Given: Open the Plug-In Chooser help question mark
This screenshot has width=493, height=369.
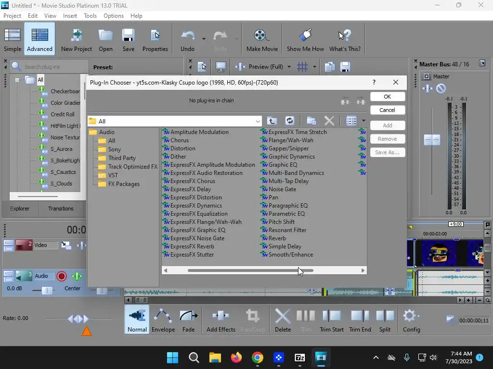Looking at the screenshot, I should pyautogui.click(x=374, y=82).
